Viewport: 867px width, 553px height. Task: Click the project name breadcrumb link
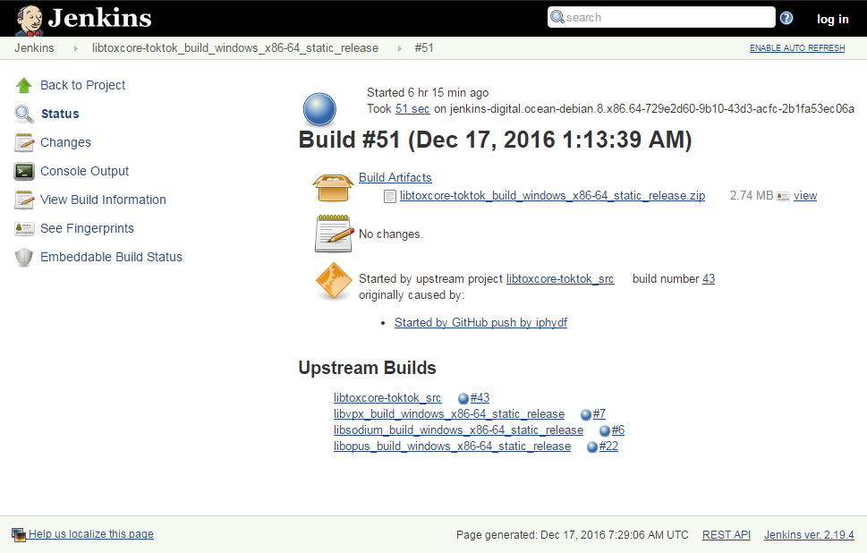point(235,48)
